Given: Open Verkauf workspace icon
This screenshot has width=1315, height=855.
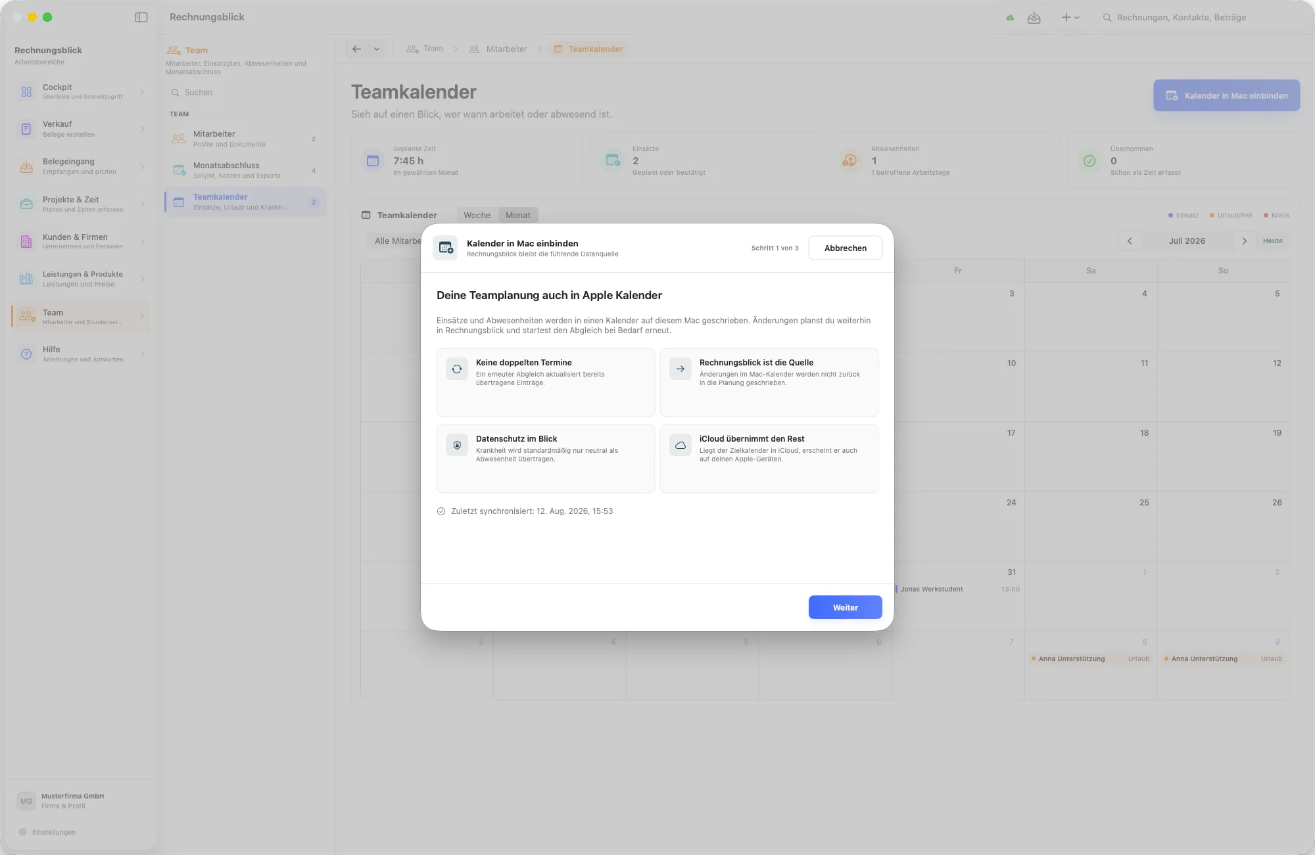Looking at the screenshot, I should 26,129.
